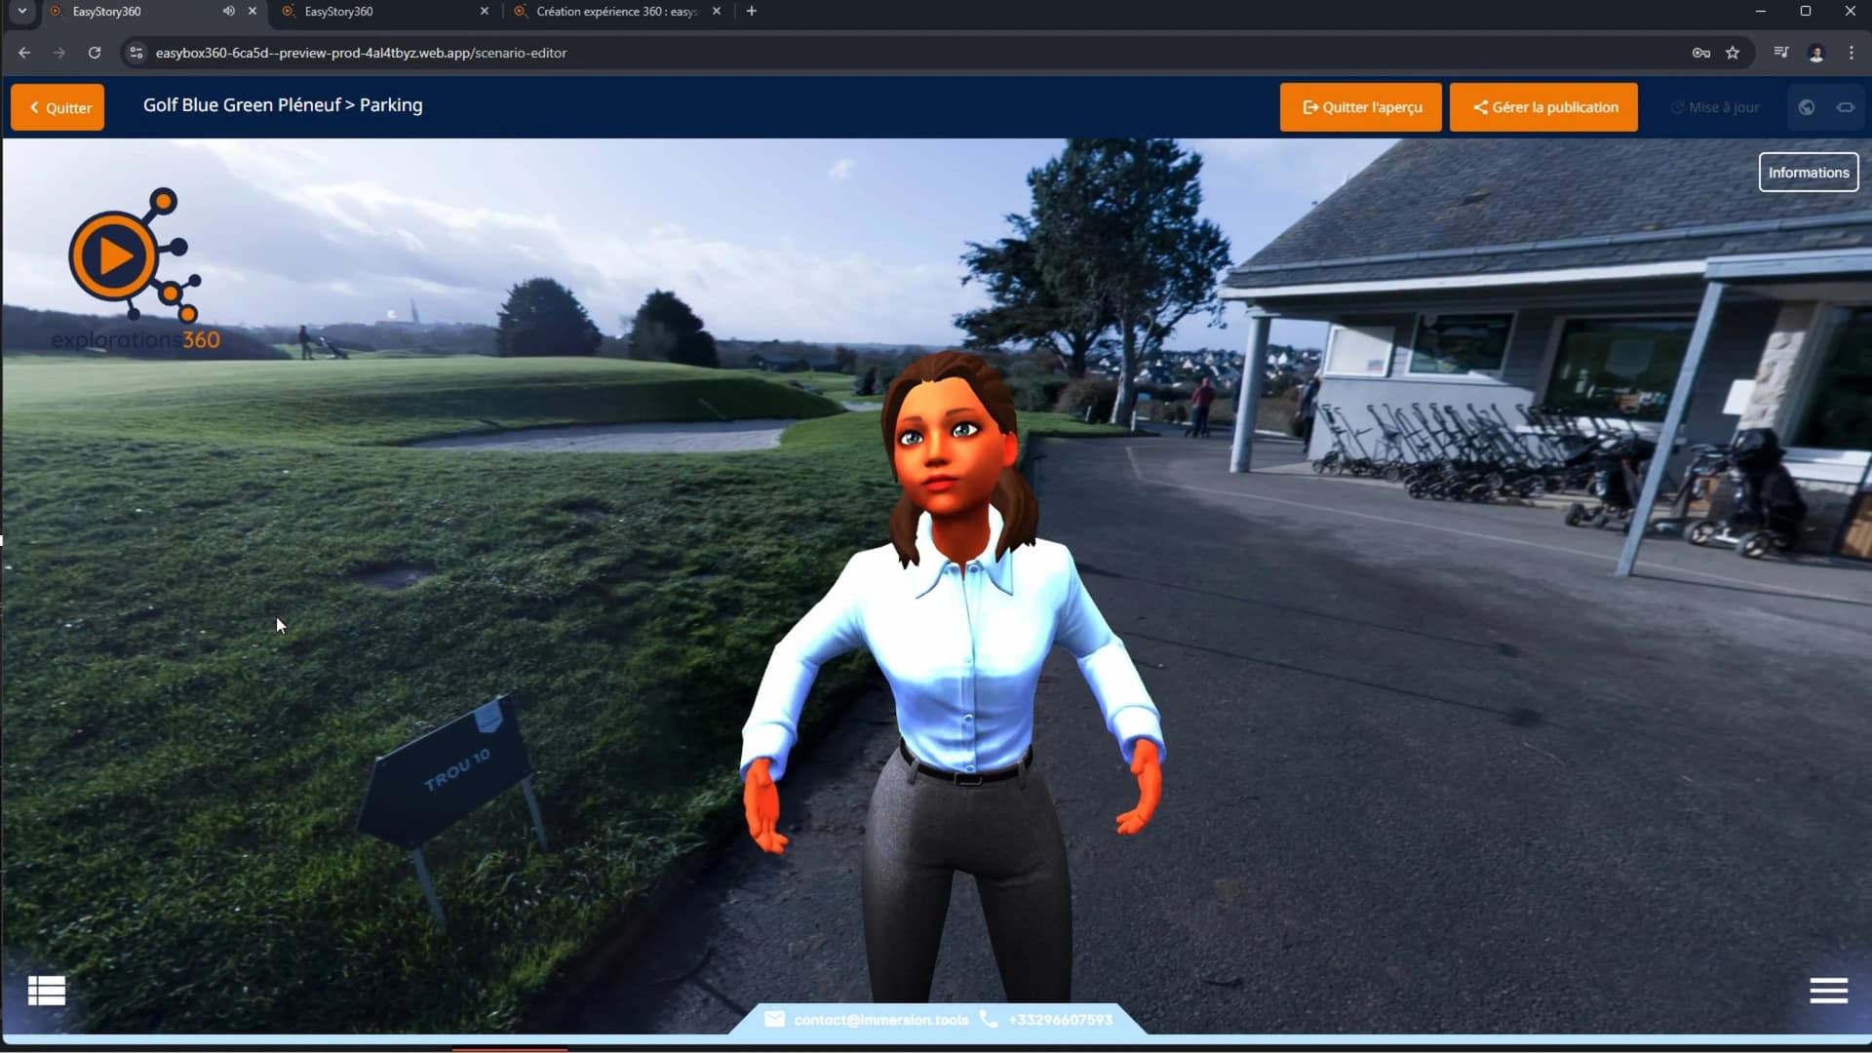Open VR headset preview mode
Image resolution: width=1872 pixels, height=1053 pixels.
pos(1846,107)
